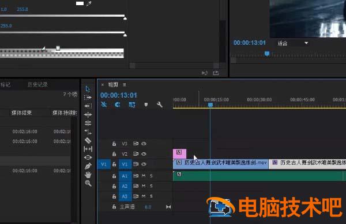Image resolution: width=346 pixels, height=224 pixels.
Task: Add a marker on the timeline
Action: pyautogui.click(x=146, y=105)
